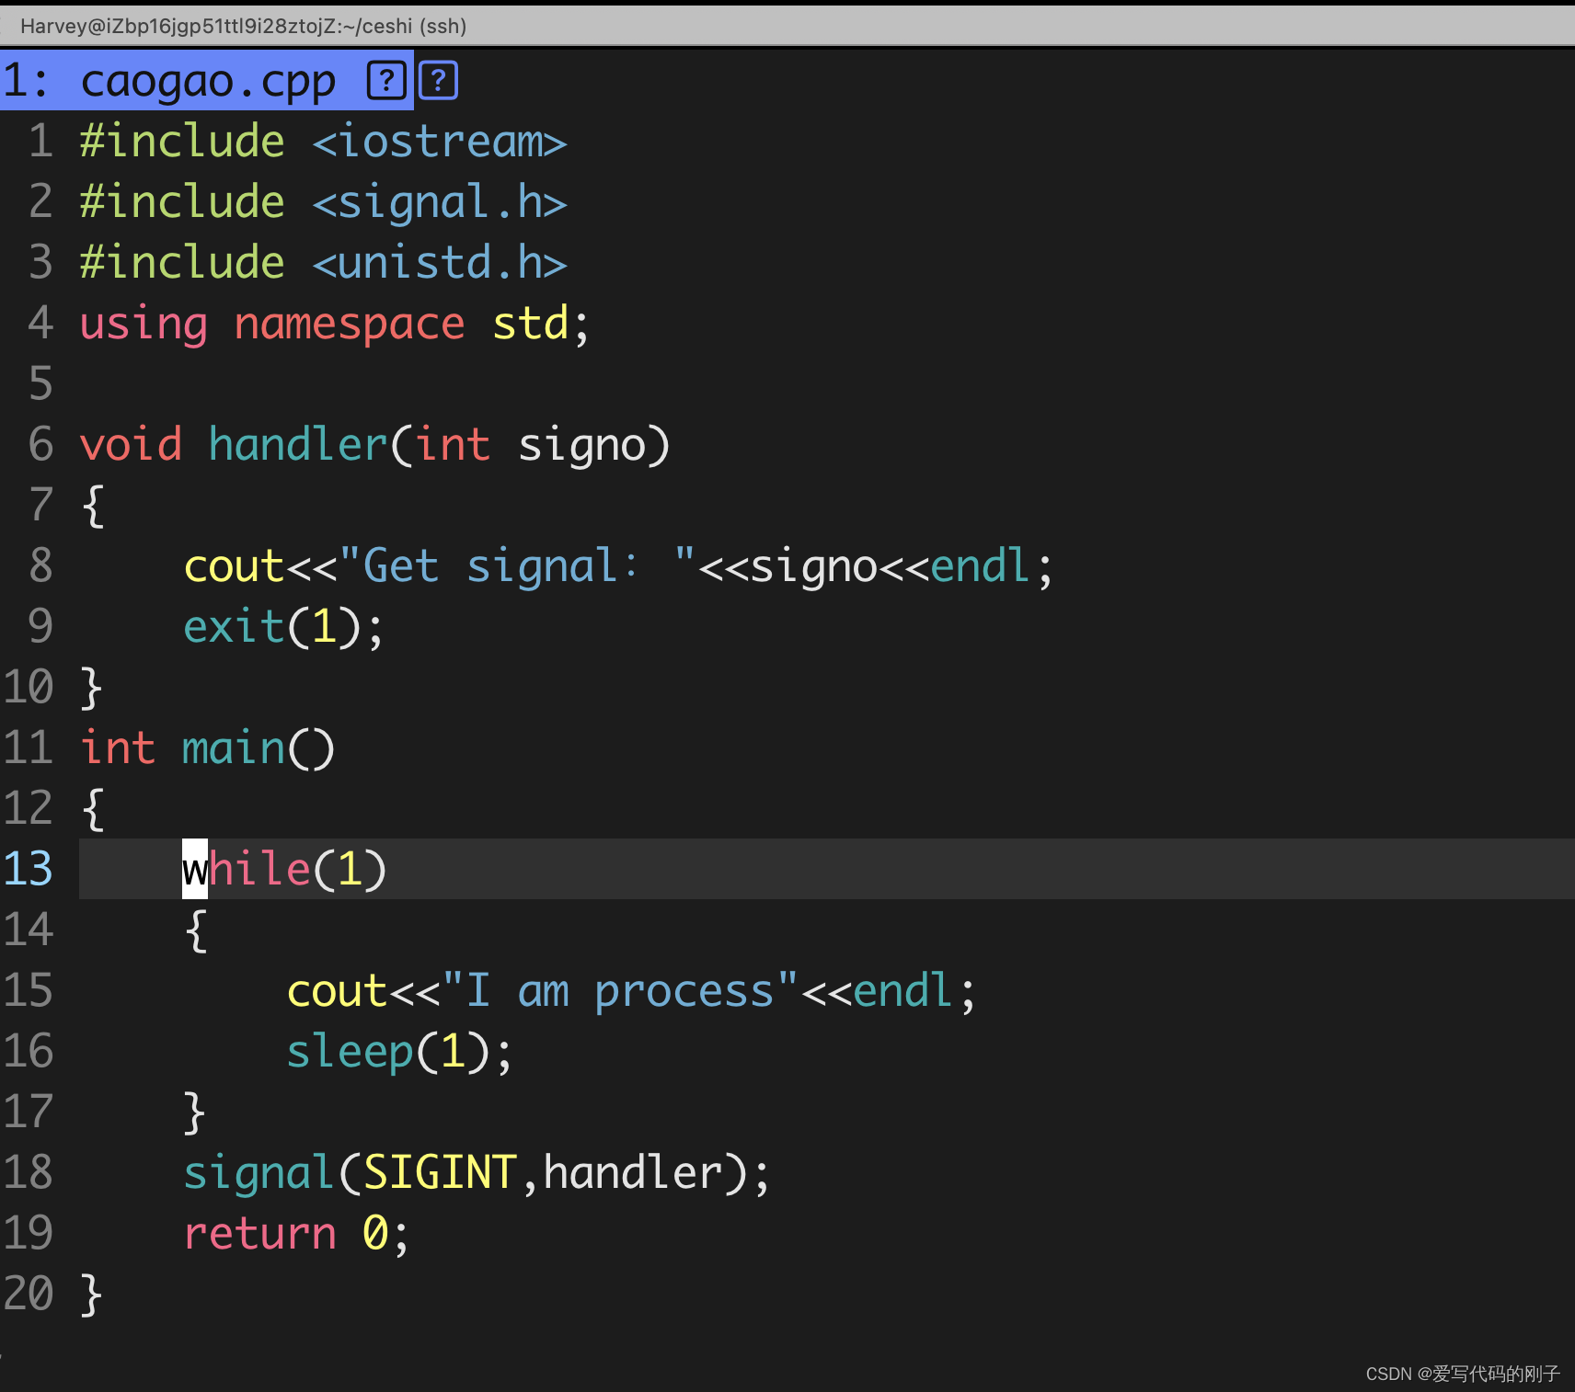The height and width of the screenshot is (1392, 1575).
Task: Click the first question-mark glyph after caogao.cpp
Action: pos(387,81)
